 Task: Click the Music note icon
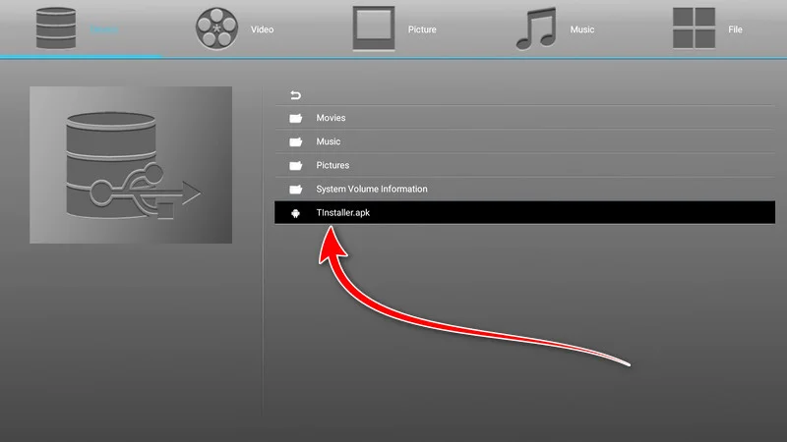[x=536, y=28]
